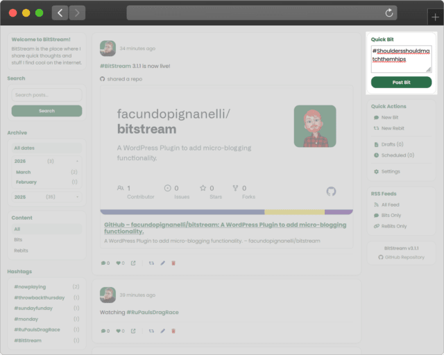This screenshot has height=355, width=444.
Task: Open a new browser tab with plus icon
Action: point(435,17)
